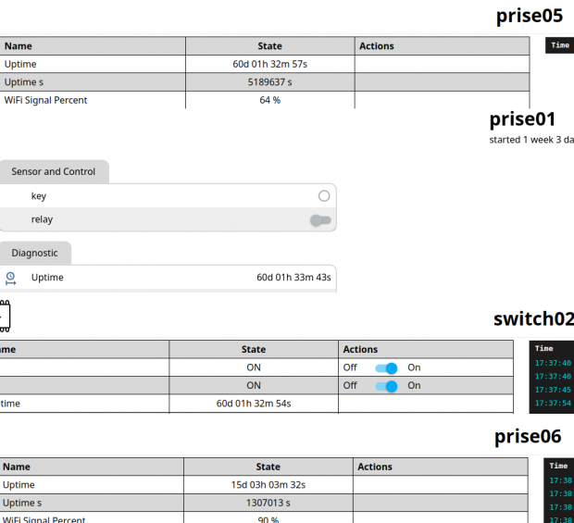The height and width of the screenshot is (523, 574).
Task: Select the Sensor and Control tab
Action: (x=54, y=171)
